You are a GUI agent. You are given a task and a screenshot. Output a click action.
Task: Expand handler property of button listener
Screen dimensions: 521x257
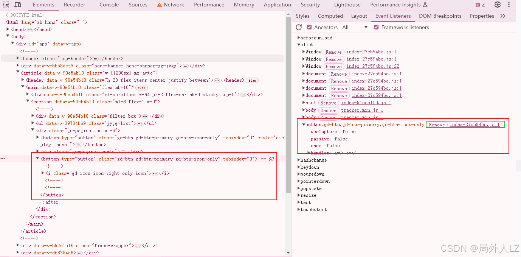click(309, 153)
